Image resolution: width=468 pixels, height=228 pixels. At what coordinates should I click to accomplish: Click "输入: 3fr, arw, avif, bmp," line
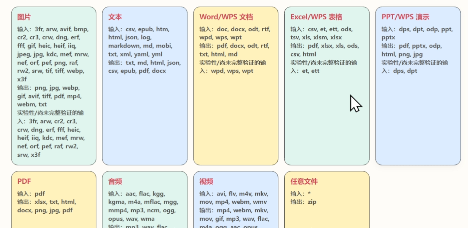click(53, 29)
